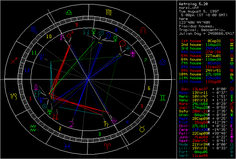Click the teal Part of Fortune glyph in the wheel

point(44,106)
